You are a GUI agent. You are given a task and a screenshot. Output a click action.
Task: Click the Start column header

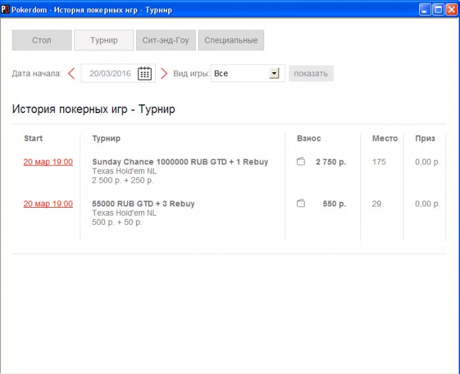point(33,138)
